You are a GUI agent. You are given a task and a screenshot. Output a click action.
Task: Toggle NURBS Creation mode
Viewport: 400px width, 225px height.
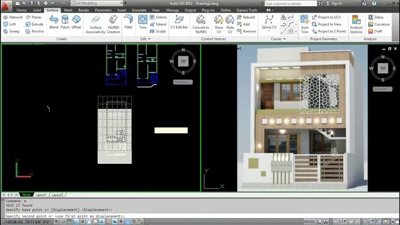tap(114, 24)
